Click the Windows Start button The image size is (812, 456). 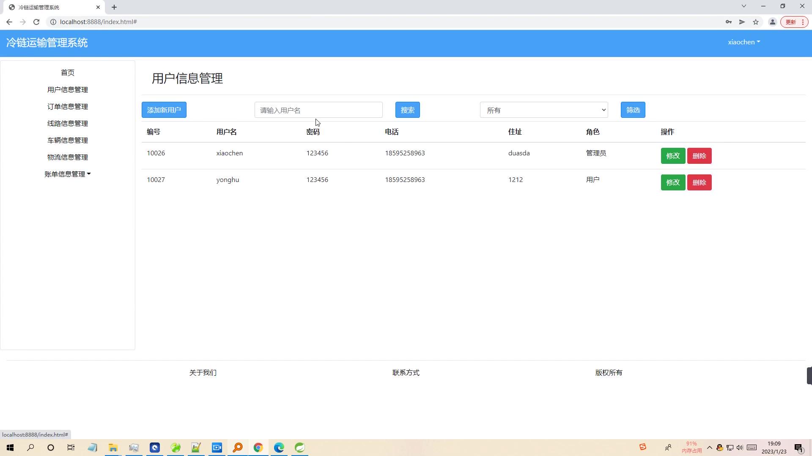tap(10, 448)
